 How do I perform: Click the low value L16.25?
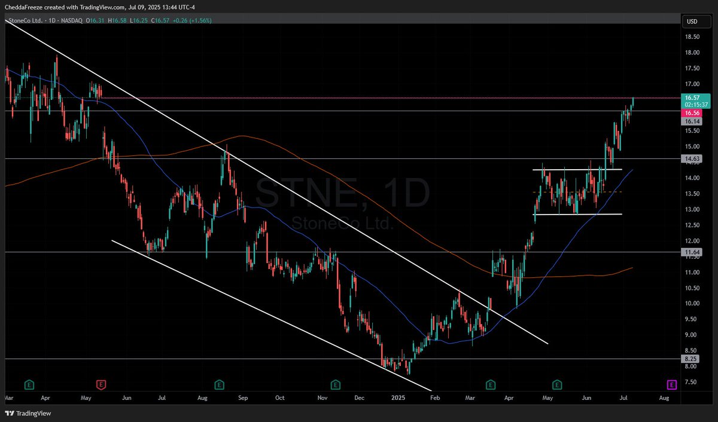pos(139,20)
